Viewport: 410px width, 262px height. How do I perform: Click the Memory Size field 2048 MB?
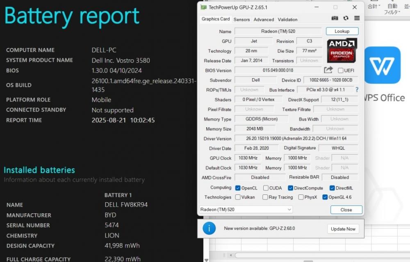(255, 129)
